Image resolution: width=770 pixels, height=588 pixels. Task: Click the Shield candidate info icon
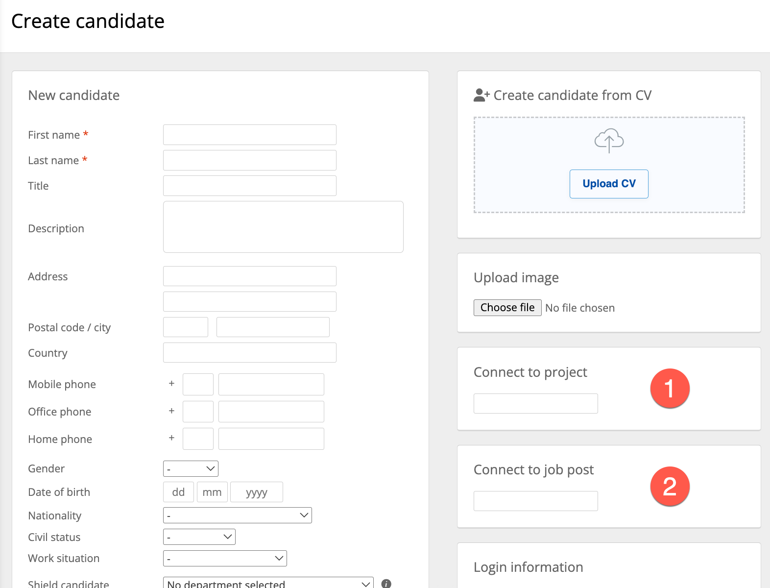[x=386, y=584]
